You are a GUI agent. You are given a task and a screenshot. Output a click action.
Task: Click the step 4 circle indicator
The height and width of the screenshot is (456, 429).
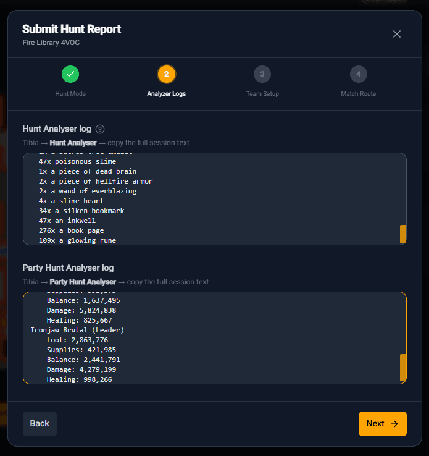358,74
